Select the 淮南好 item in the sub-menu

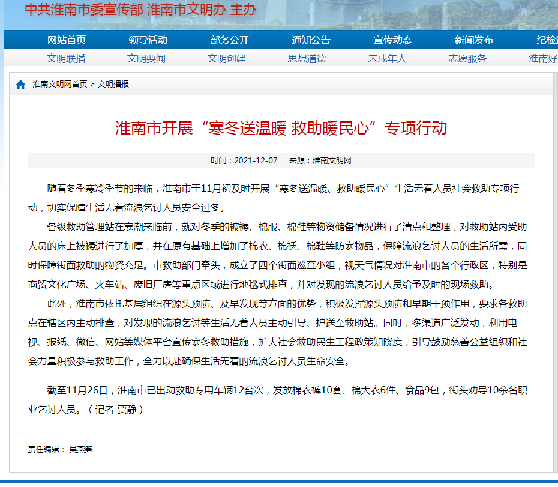545,59
